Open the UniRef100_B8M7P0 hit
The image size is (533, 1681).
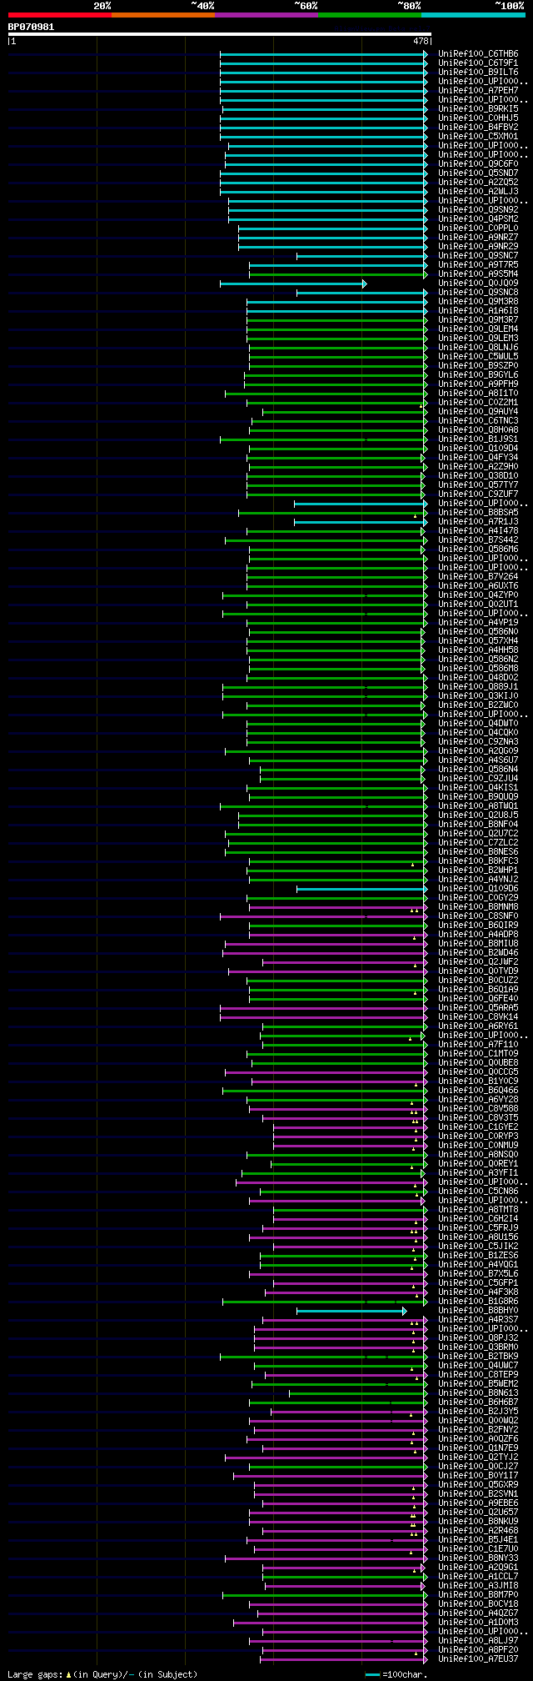pos(478,1594)
